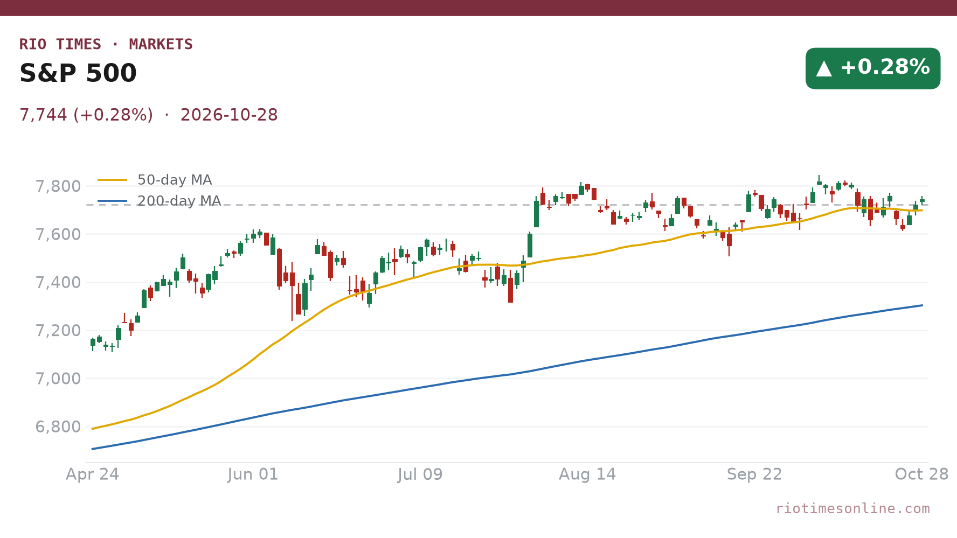Screen dimensions: 957x538
Task: Select the 200-day MA legend label
Action: pos(179,201)
